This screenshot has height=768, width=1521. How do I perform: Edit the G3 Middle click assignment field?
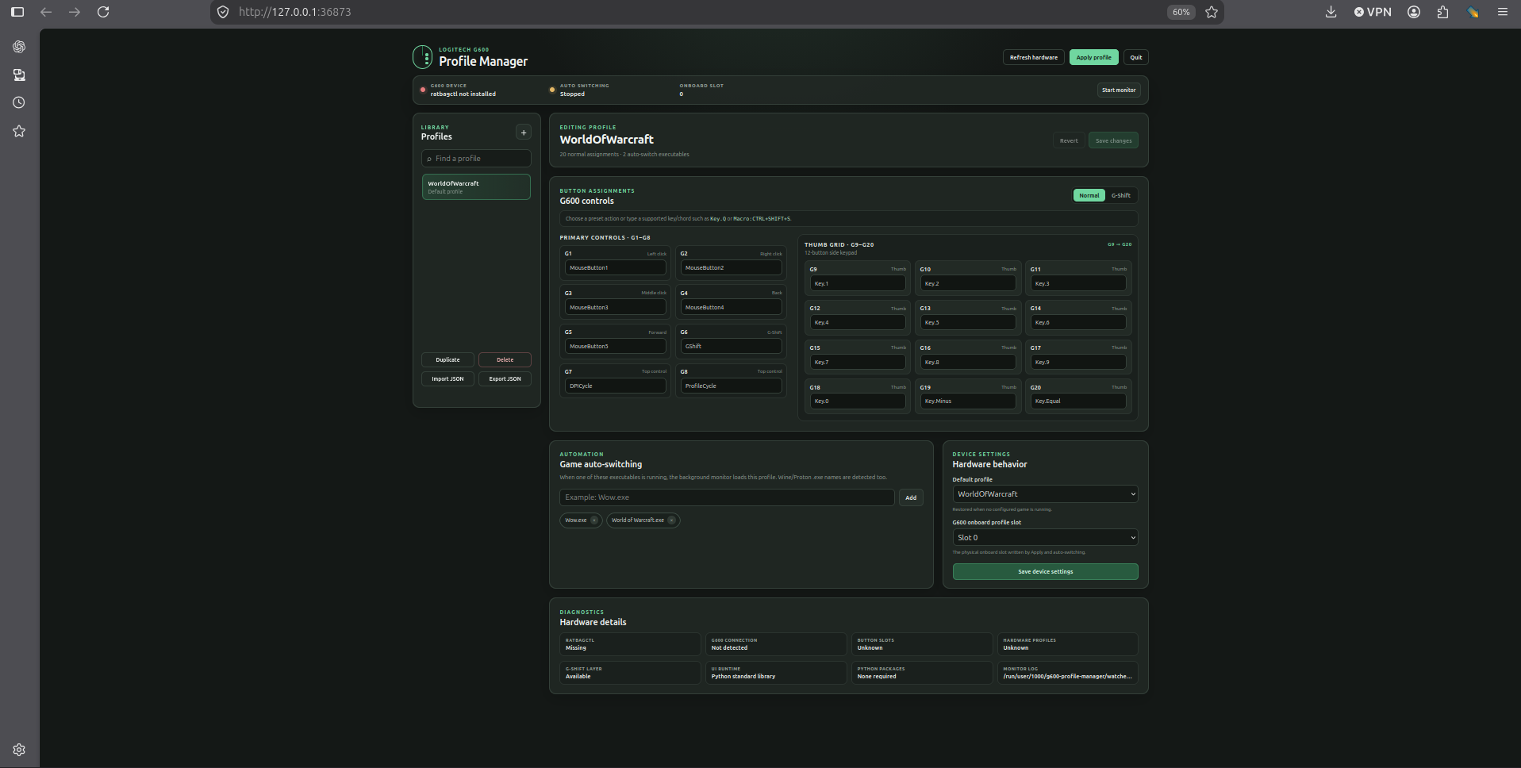615,307
